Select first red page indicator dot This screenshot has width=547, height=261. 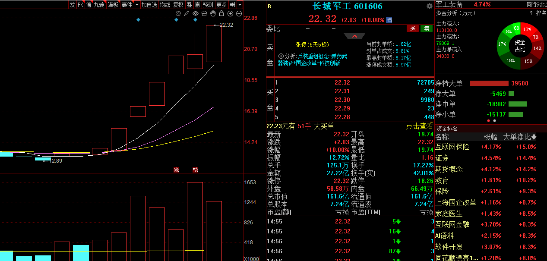pyautogui.click(x=488, y=121)
